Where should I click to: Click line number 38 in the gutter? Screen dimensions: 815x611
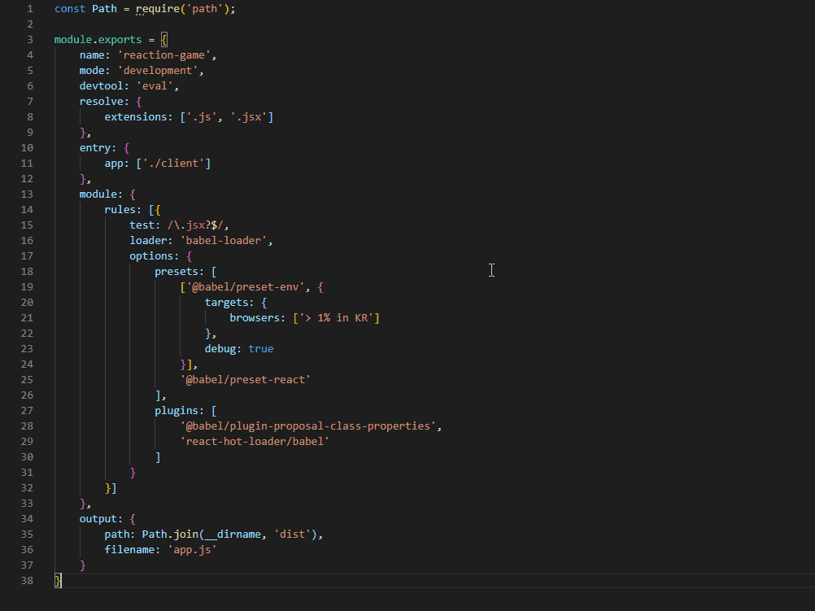tap(27, 580)
